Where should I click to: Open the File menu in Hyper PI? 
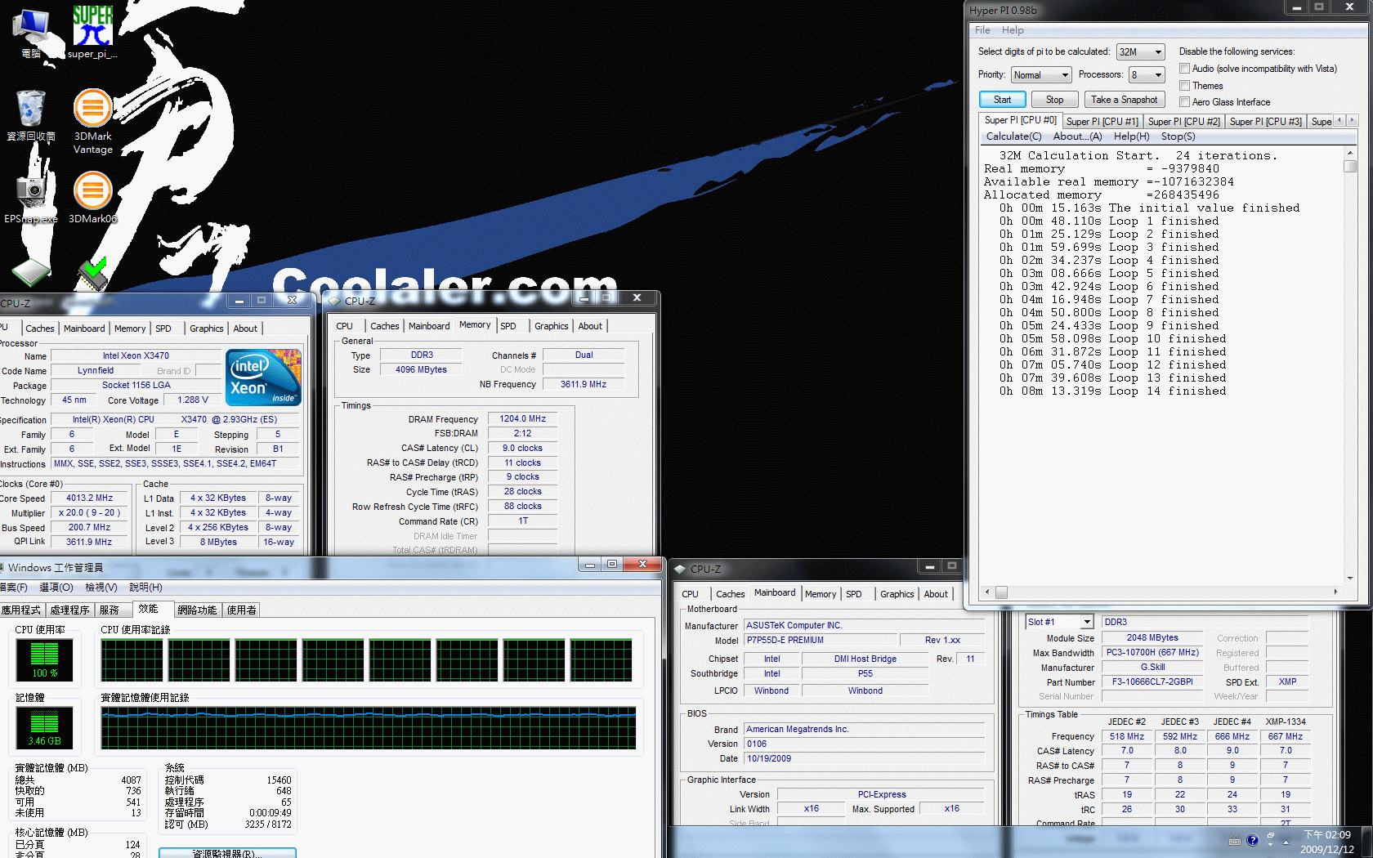click(x=982, y=30)
